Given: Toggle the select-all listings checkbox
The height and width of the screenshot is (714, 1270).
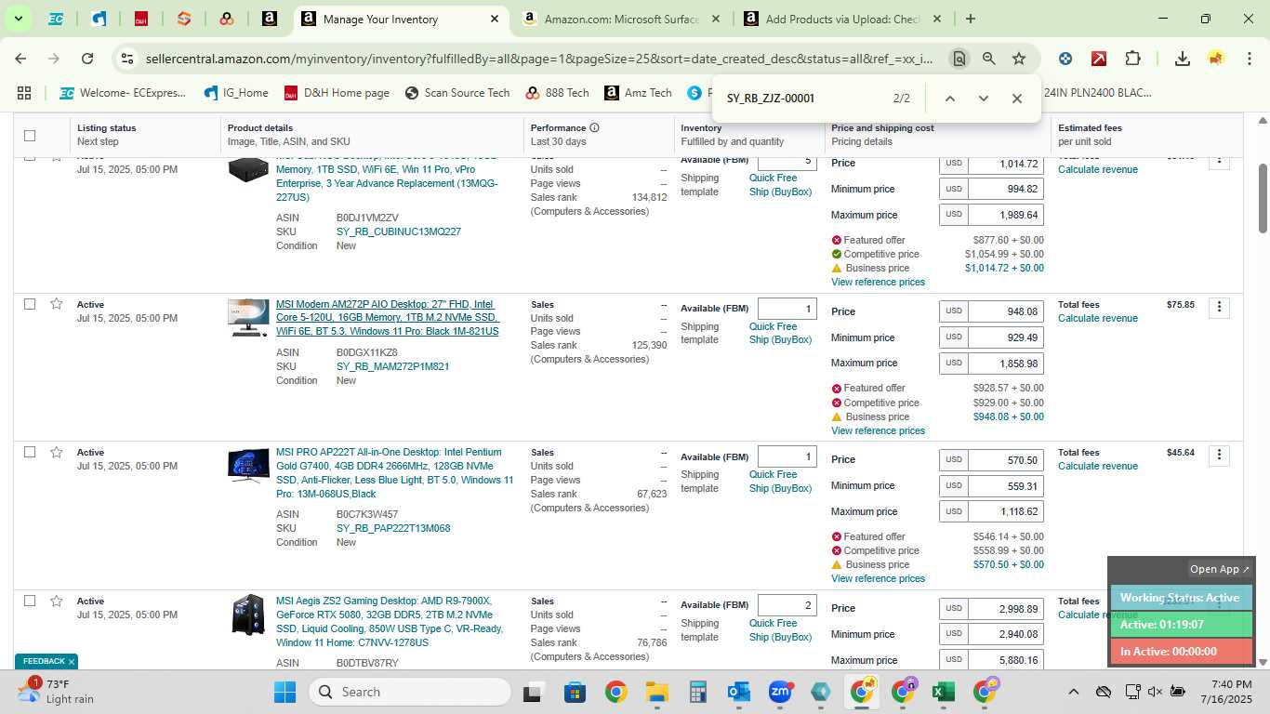Looking at the screenshot, I should point(30,135).
